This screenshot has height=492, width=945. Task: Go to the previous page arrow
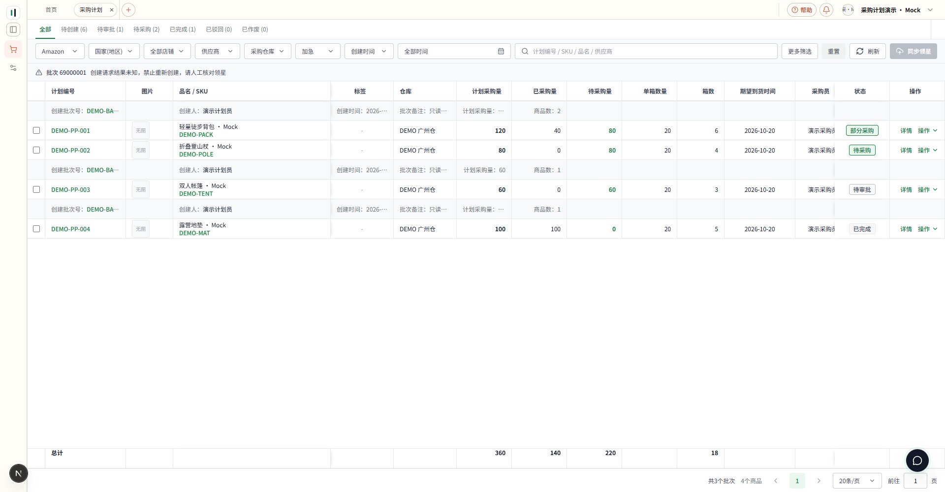pos(776,481)
